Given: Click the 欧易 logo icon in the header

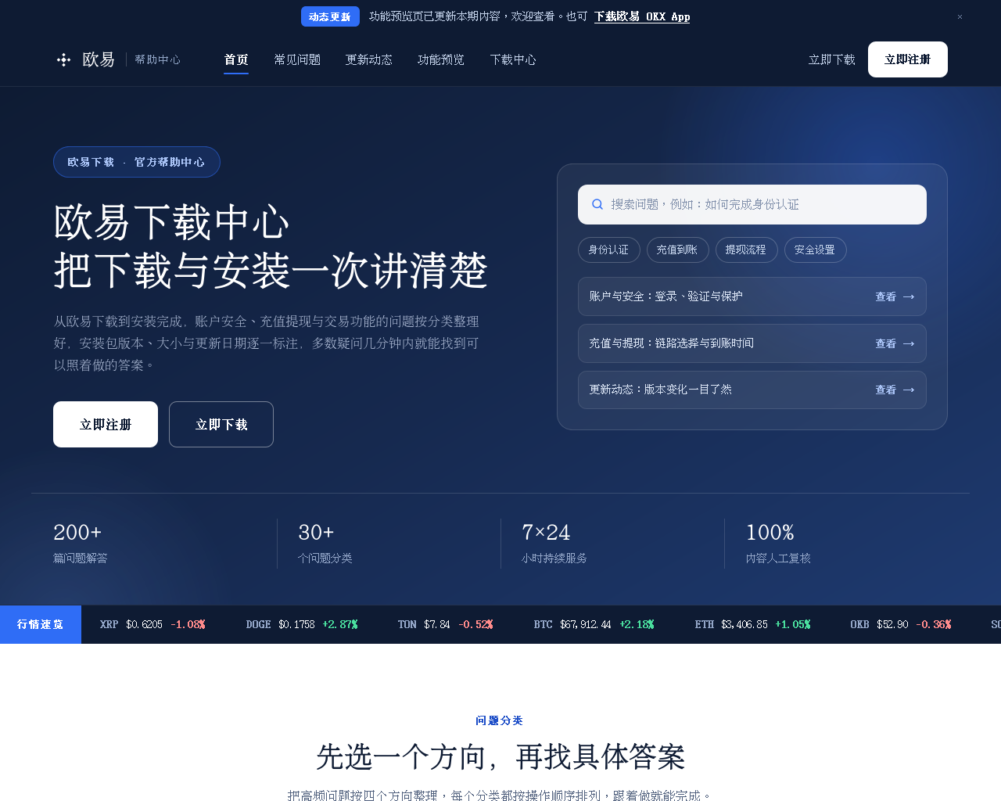Looking at the screenshot, I should point(63,59).
